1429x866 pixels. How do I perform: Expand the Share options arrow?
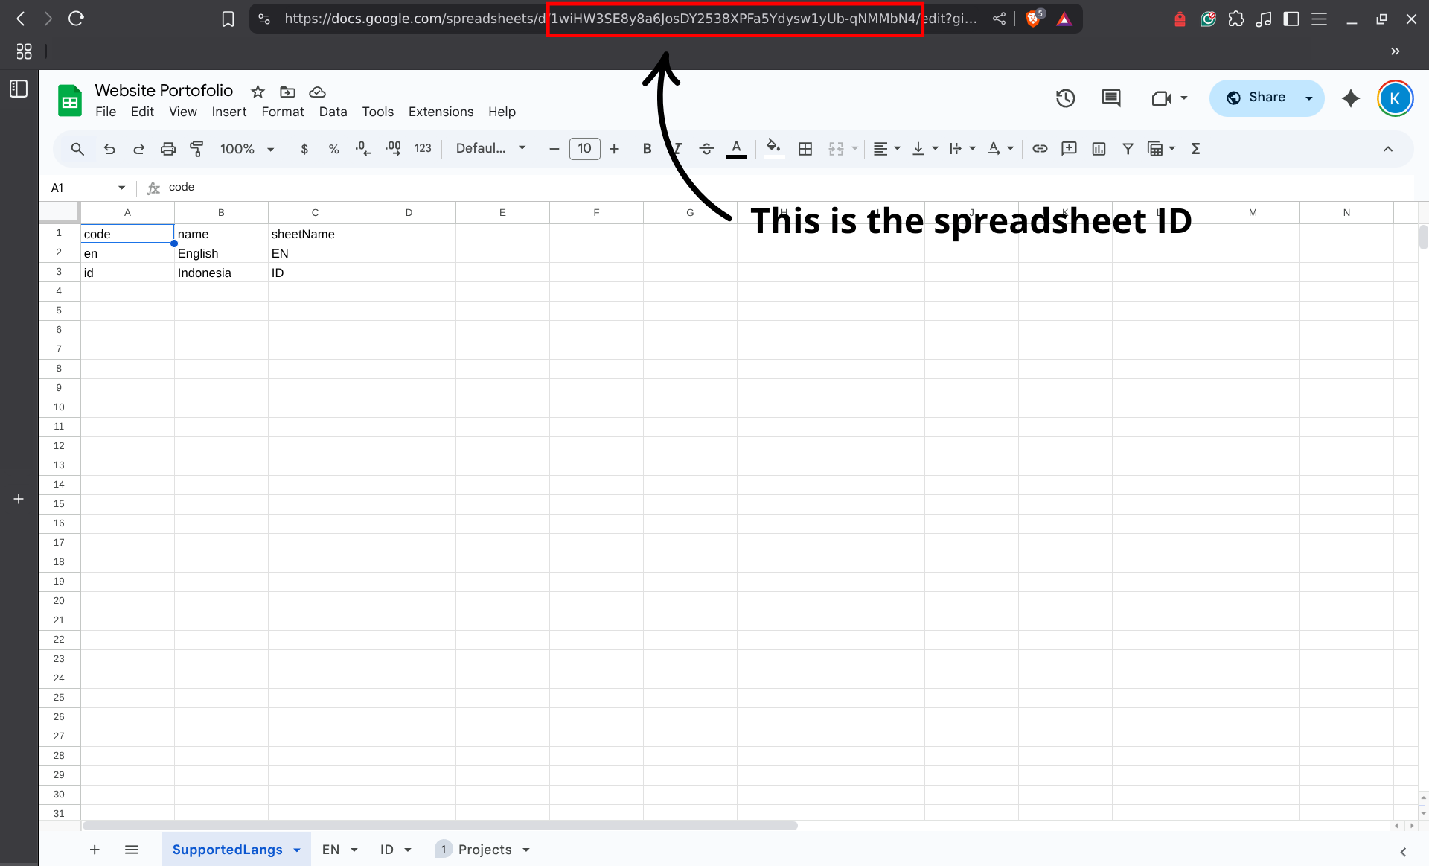click(1308, 98)
